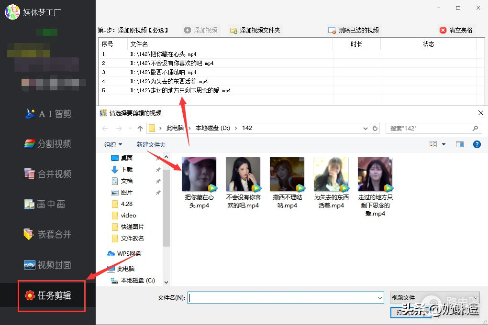Click the 文件名 input field
The width and height of the screenshot is (488, 325).
pyautogui.click(x=285, y=298)
